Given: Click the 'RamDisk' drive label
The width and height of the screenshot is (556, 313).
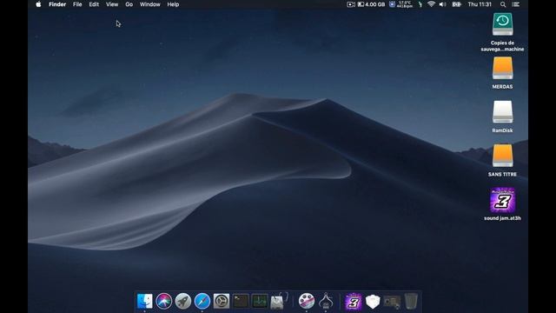Looking at the screenshot, I should [x=502, y=130].
